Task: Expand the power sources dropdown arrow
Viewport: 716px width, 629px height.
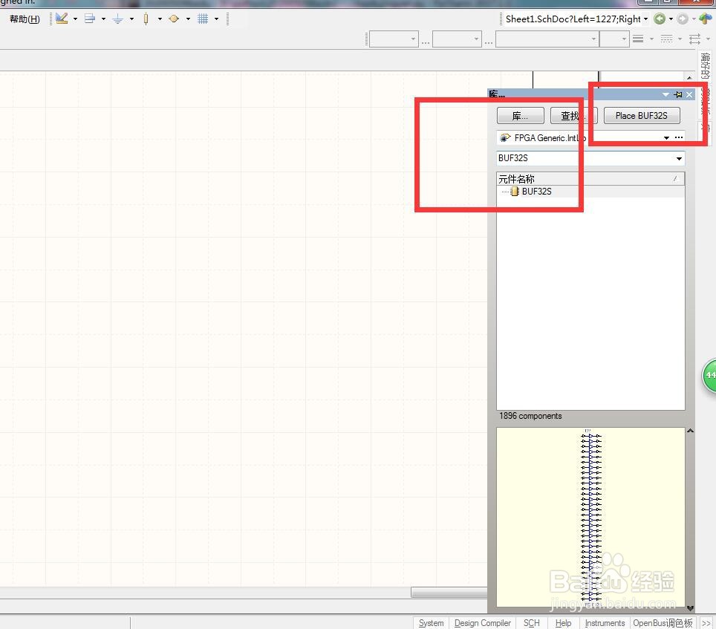Action: 132,19
